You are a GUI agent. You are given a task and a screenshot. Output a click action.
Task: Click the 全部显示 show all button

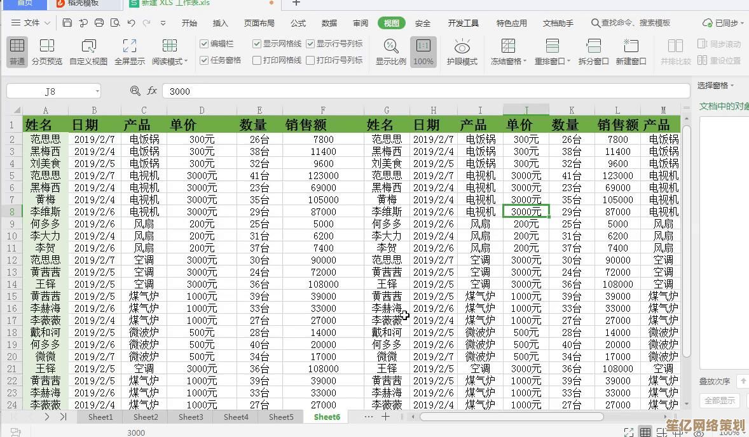click(719, 401)
